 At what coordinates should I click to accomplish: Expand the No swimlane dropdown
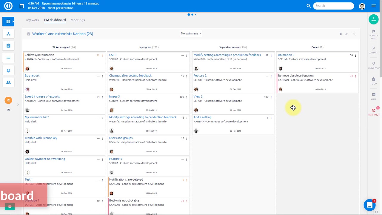[x=191, y=33]
